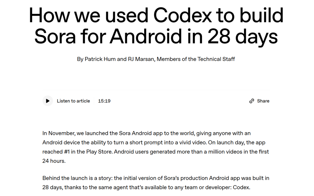This screenshot has width=314, height=196.
Task: Click "Sora" in the article headline
Action: (x=54, y=37)
